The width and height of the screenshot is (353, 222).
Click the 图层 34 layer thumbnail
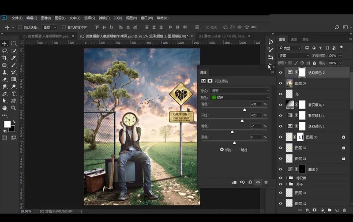point(289,83)
